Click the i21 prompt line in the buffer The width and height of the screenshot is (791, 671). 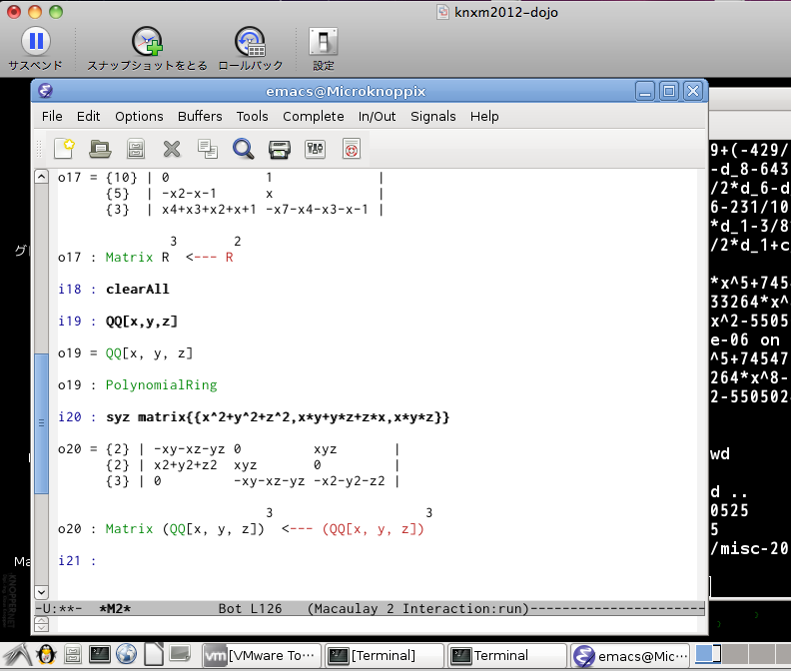point(77,561)
